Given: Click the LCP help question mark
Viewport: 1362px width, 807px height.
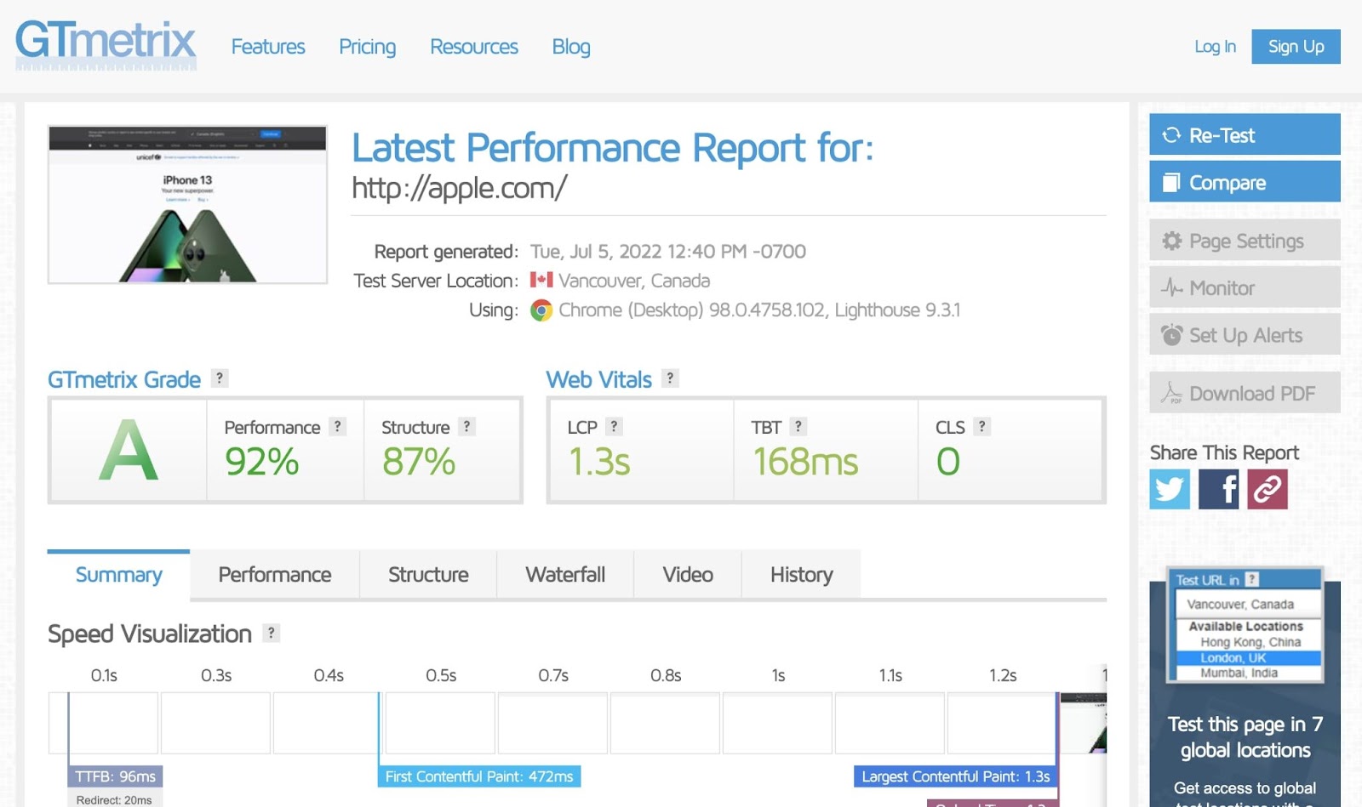Looking at the screenshot, I should [x=614, y=427].
